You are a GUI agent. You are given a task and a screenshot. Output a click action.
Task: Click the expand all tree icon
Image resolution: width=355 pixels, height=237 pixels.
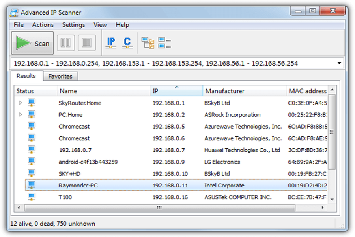coord(148,43)
